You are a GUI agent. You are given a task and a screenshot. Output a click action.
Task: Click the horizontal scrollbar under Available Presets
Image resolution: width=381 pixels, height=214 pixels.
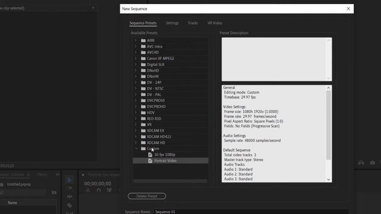click(170, 181)
